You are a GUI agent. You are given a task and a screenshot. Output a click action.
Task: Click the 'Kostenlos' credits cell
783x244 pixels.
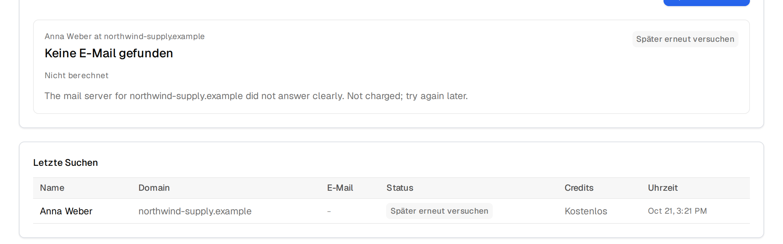click(586, 211)
